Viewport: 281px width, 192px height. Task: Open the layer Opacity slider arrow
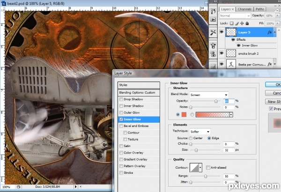[278, 15]
